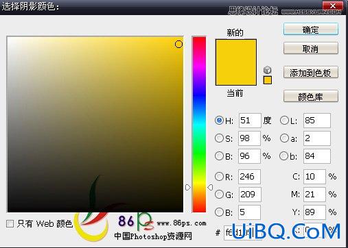Click the color picker circle in gradient field

[178, 44]
